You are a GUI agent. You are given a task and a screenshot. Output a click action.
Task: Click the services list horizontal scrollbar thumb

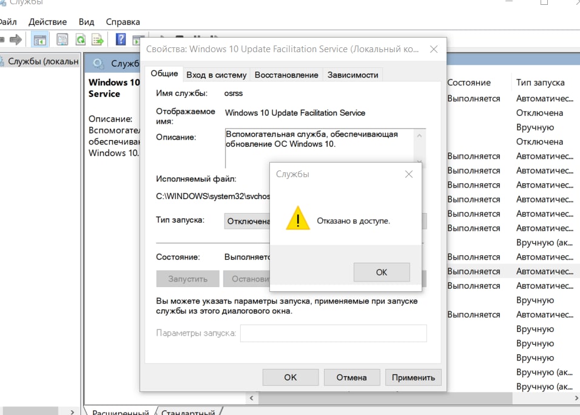point(385,398)
